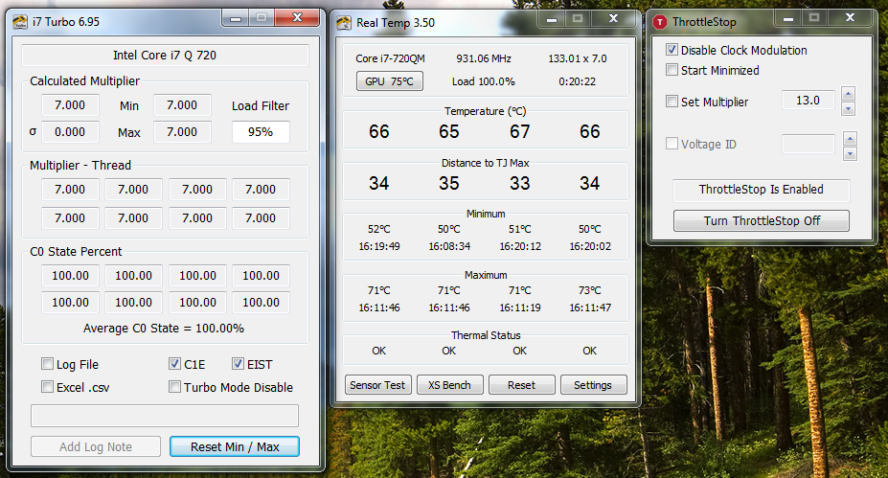Close the i7 Turbo 6.95 window
888x478 pixels.
click(297, 18)
